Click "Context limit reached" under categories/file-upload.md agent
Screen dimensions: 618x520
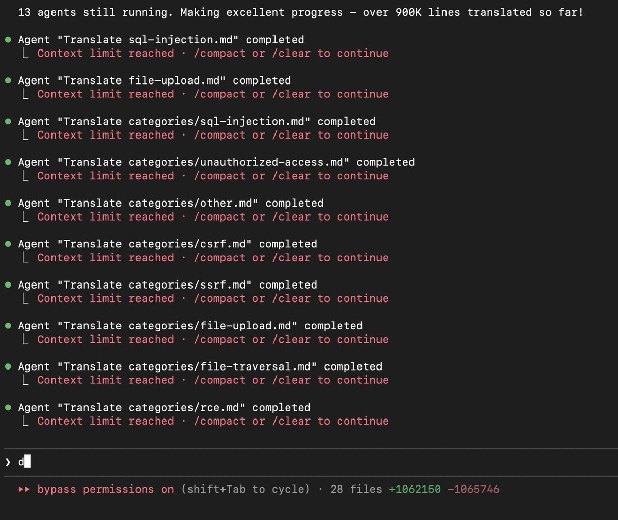click(x=106, y=339)
